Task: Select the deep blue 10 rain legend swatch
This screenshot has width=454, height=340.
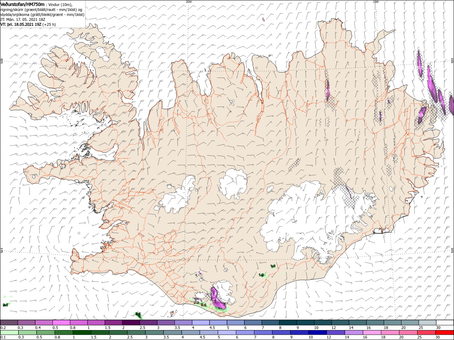Action: (317, 333)
